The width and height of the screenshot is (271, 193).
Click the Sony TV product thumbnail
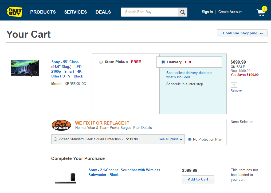(25, 68)
